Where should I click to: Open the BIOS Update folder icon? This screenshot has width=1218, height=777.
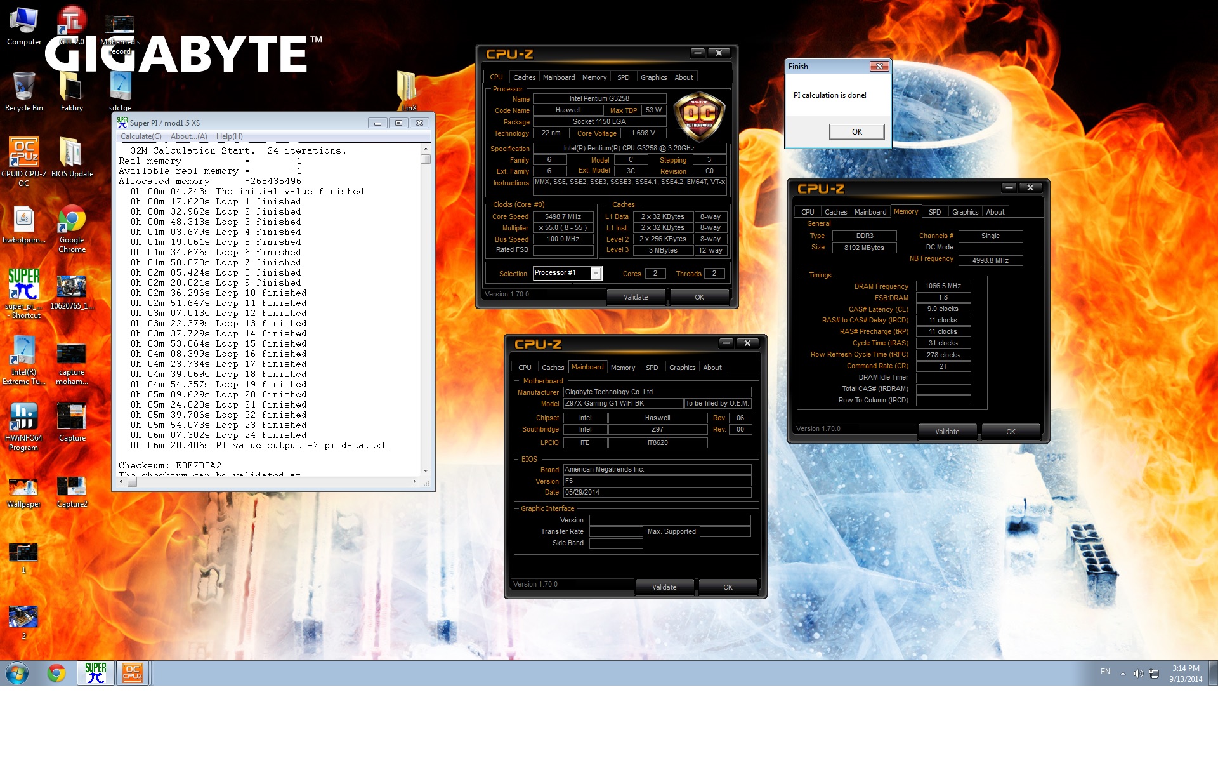[72, 157]
